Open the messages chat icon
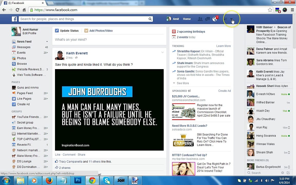This screenshot has width=296, height=185. [207, 19]
